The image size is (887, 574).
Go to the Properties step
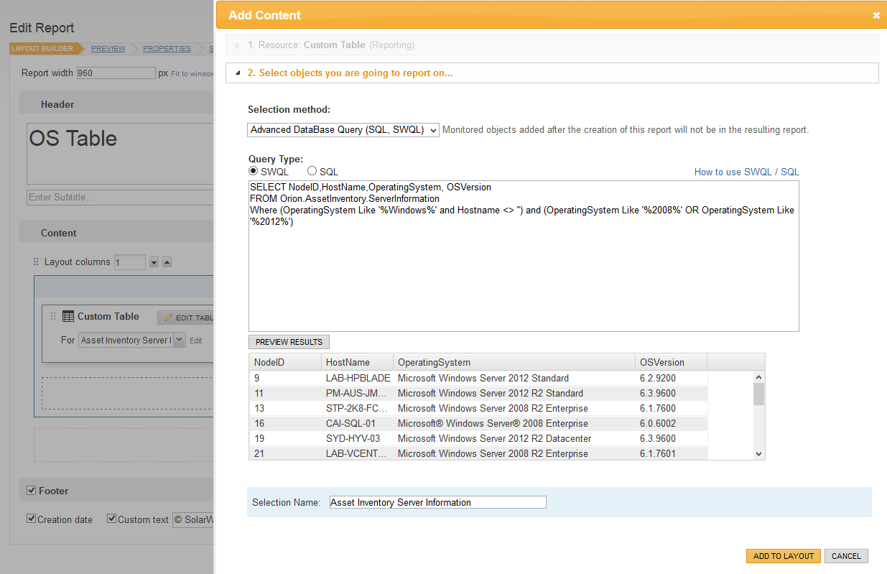[167, 49]
